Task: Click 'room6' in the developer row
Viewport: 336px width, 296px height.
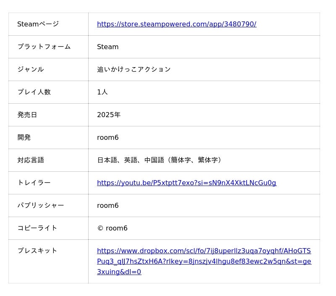Action: [x=108, y=138]
